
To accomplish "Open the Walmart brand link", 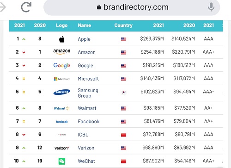I will [87, 108].
